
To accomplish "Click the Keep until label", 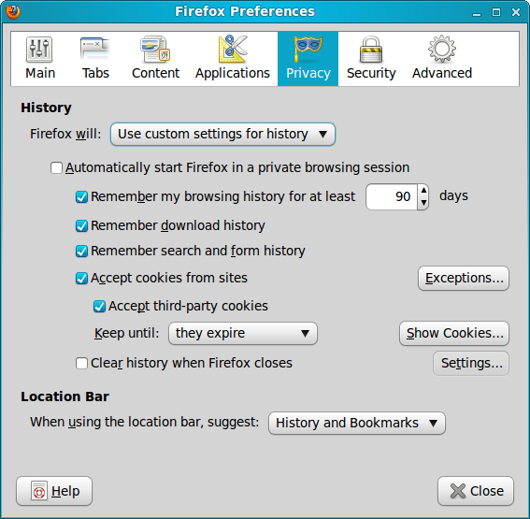I will (126, 334).
